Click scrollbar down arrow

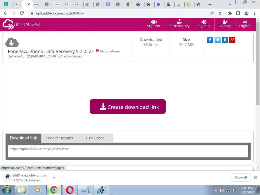pos(258,168)
